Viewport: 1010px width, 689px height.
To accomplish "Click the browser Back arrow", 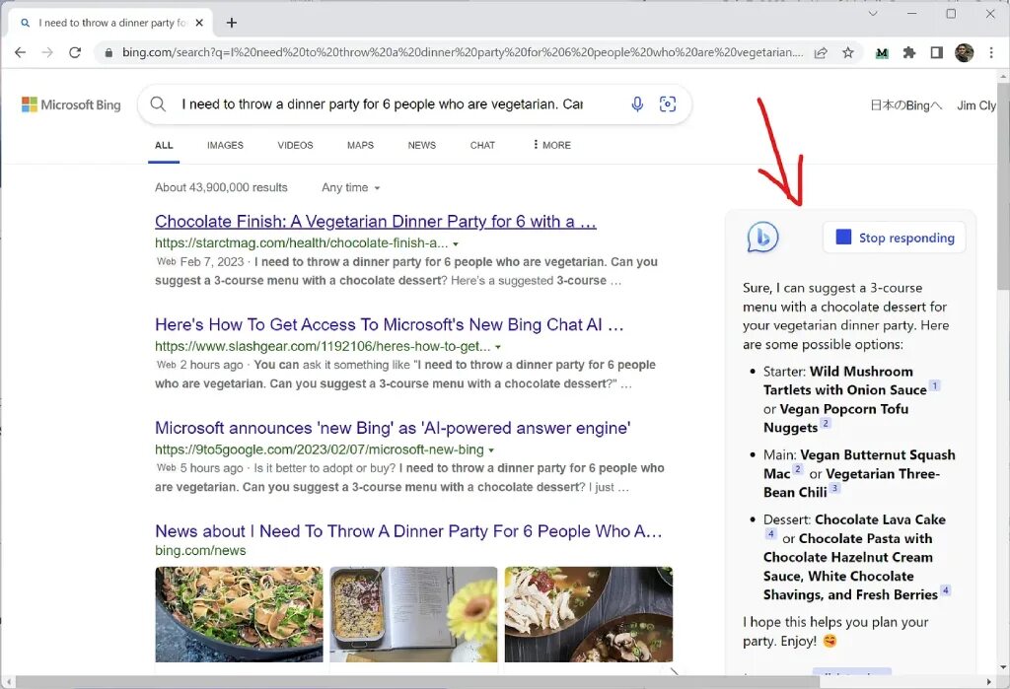I will [20, 53].
